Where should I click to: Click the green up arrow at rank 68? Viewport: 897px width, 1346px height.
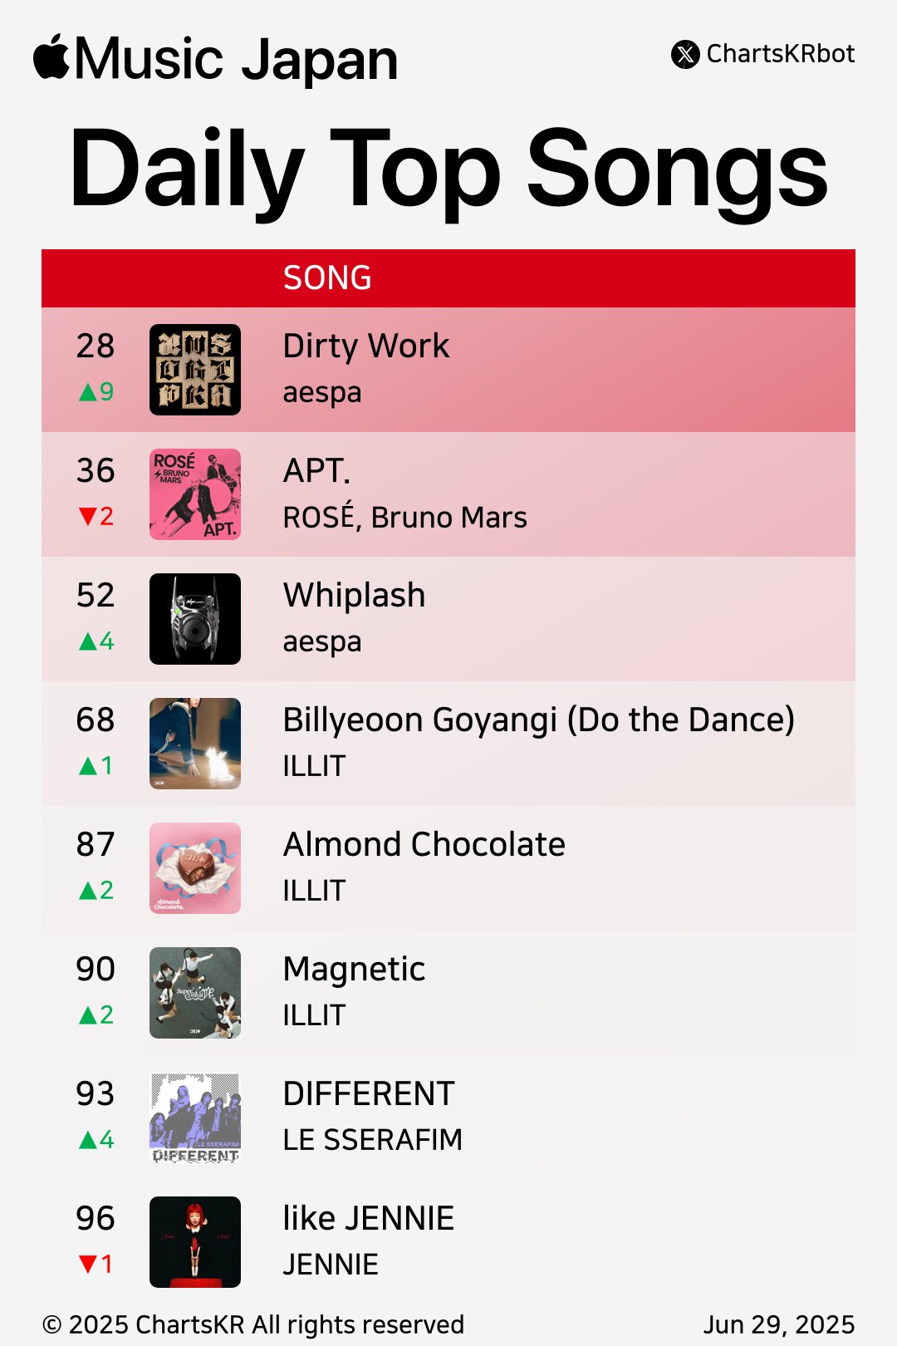(x=88, y=766)
